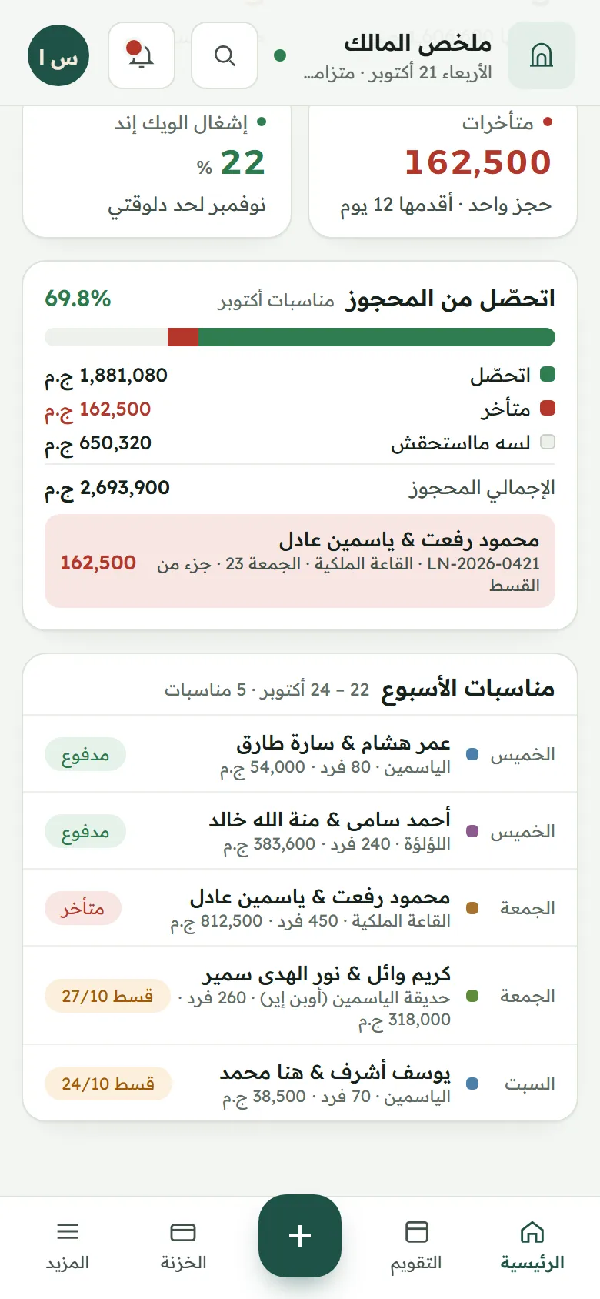
Task: Open عمر هشام & سارة طارق event
Action: (300, 754)
